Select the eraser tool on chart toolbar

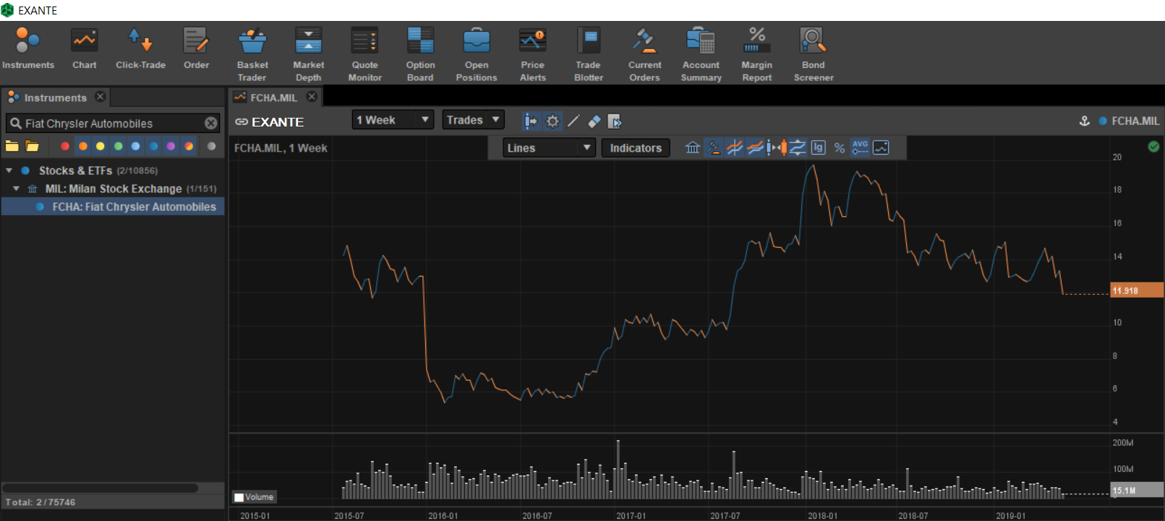coord(594,121)
